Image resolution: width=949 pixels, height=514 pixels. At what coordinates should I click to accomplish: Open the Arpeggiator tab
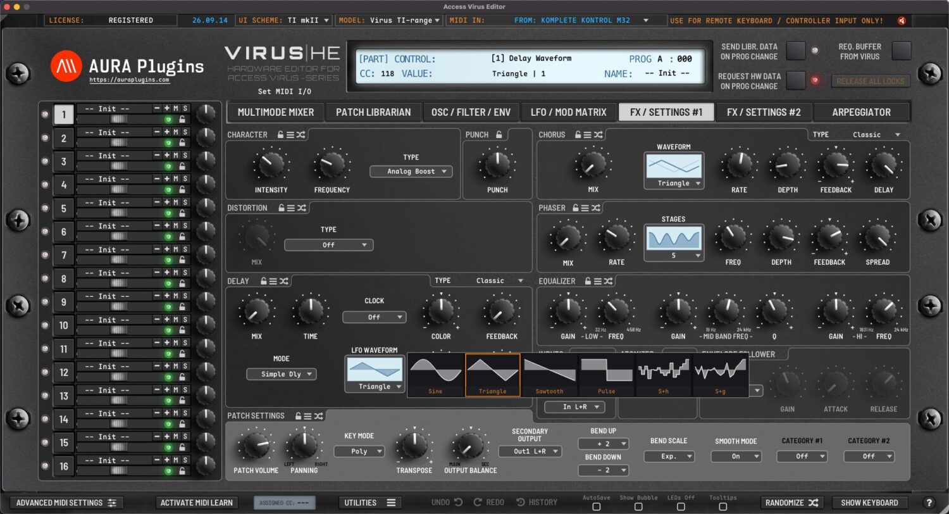[x=861, y=112]
